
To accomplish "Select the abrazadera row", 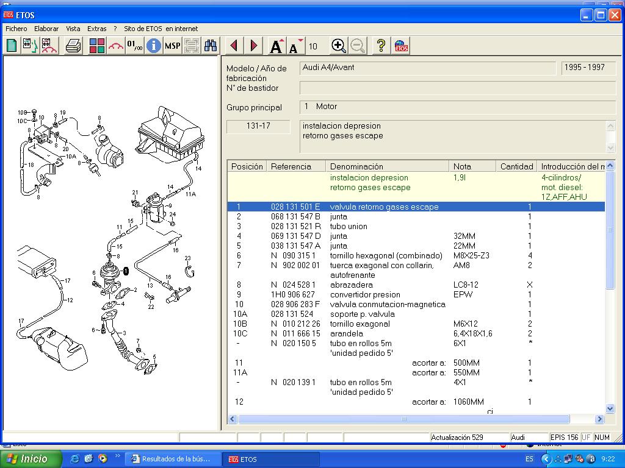I will 416,285.
